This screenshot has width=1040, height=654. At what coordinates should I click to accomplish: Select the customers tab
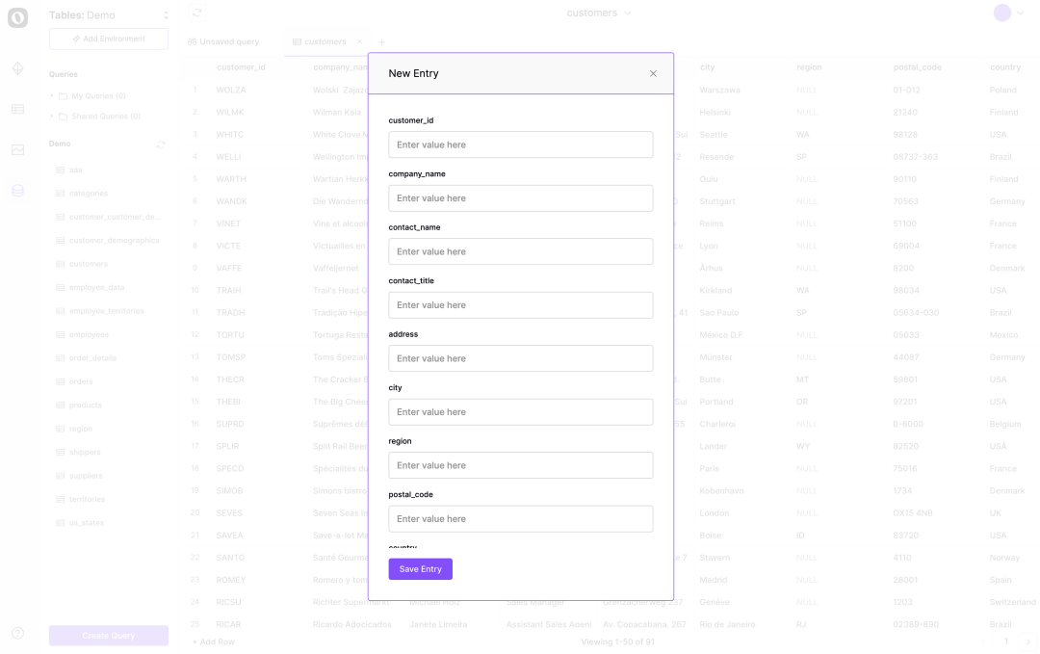point(325,42)
